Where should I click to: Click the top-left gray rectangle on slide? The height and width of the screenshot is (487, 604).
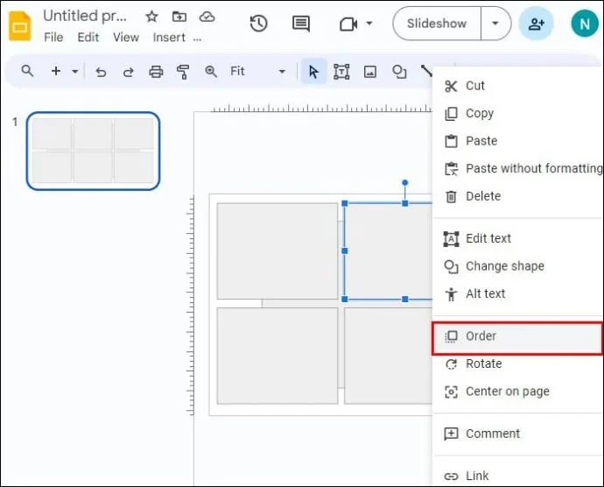tap(277, 251)
